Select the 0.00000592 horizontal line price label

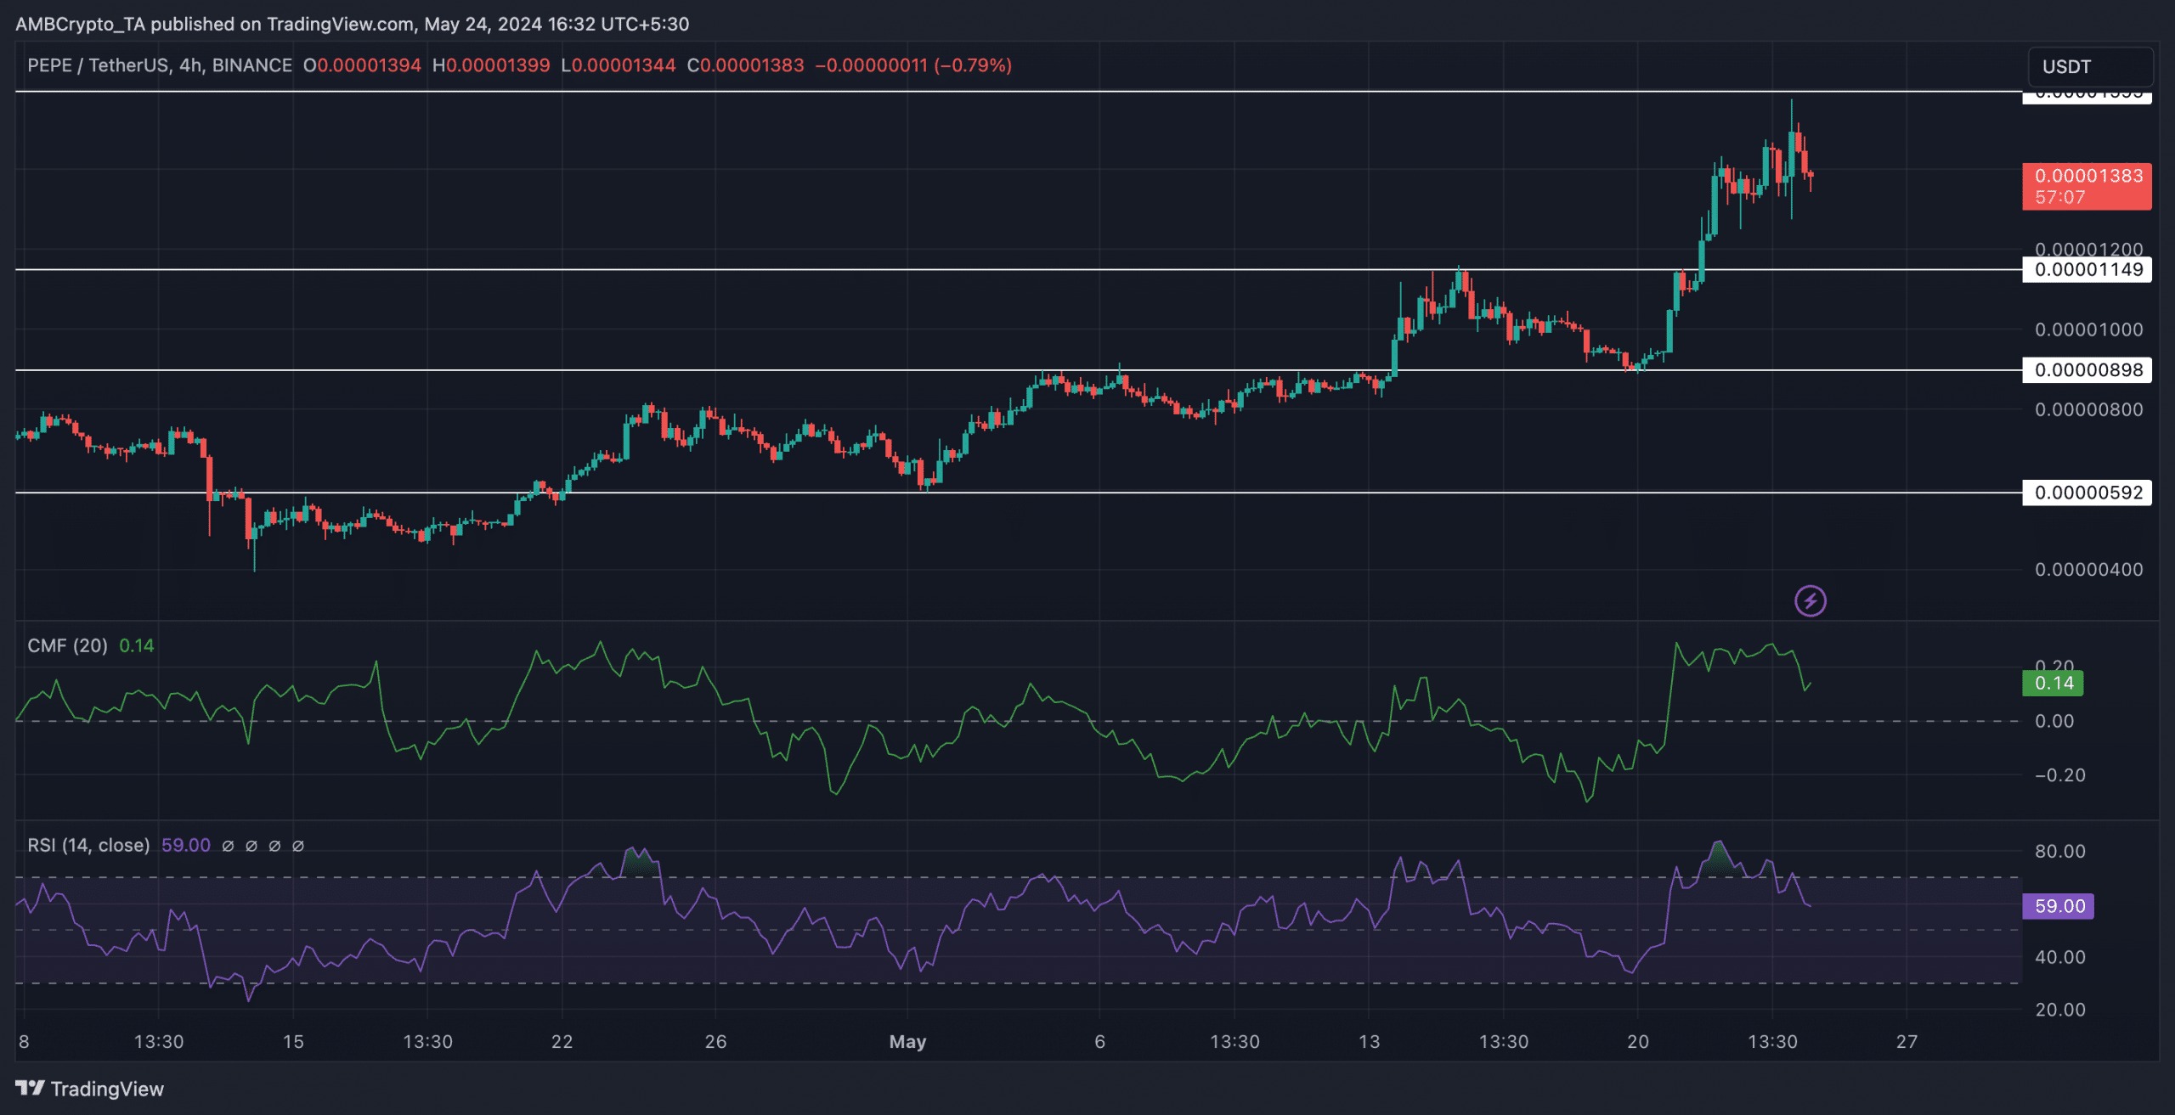tap(2087, 493)
